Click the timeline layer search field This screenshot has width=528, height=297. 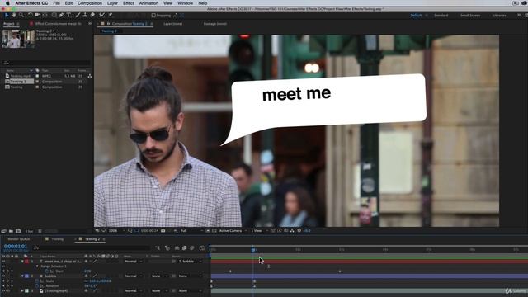coord(91,247)
